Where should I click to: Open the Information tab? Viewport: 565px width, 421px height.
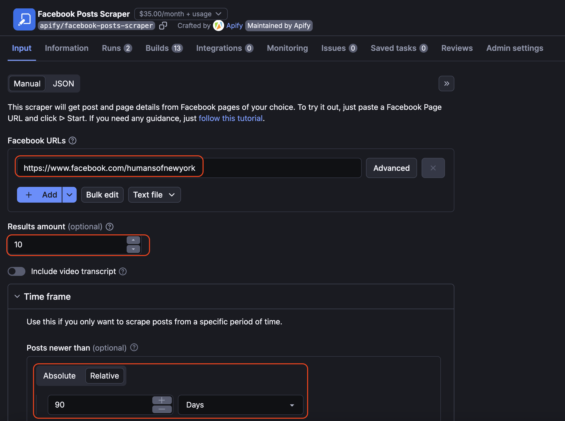[x=67, y=48]
